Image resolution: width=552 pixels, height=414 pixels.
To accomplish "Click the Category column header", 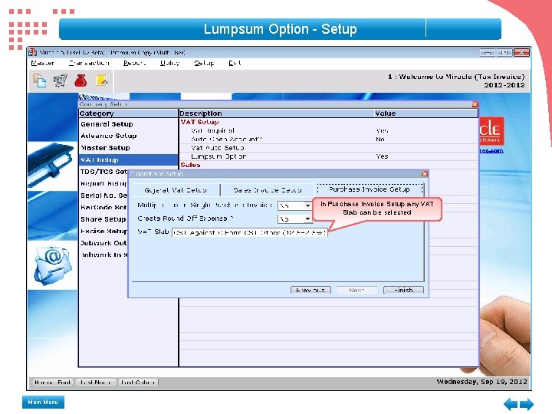I will coord(129,113).
